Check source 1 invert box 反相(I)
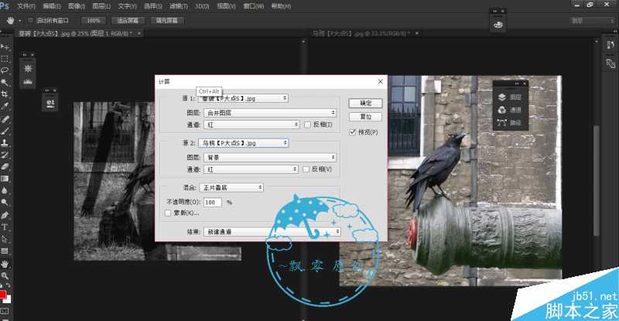Screen dimensions: 619x321 click(307, 125)
